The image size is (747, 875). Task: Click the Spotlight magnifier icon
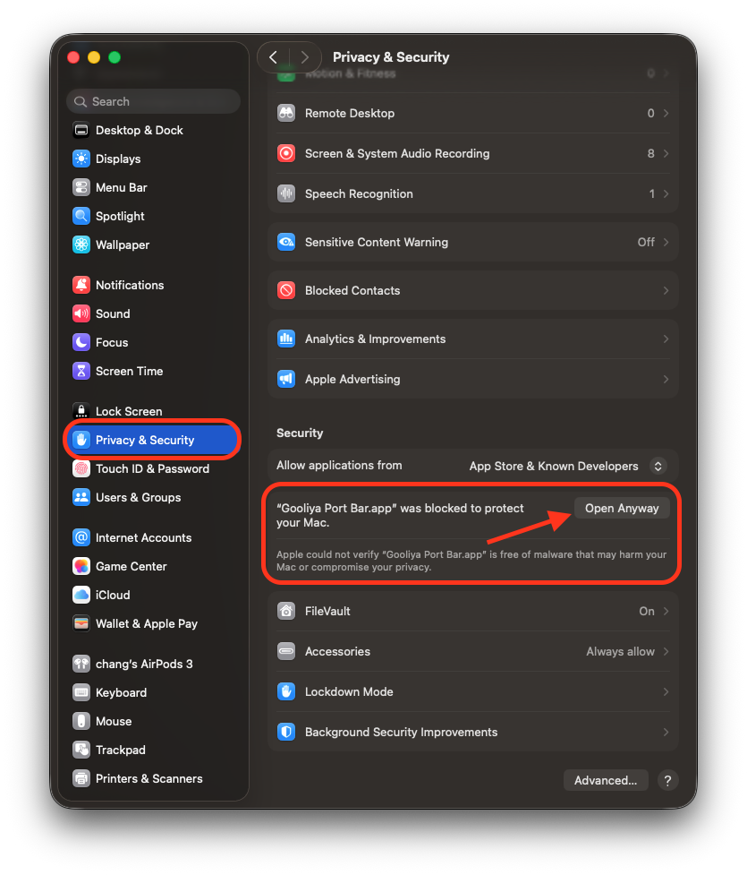tap(81, 216)
